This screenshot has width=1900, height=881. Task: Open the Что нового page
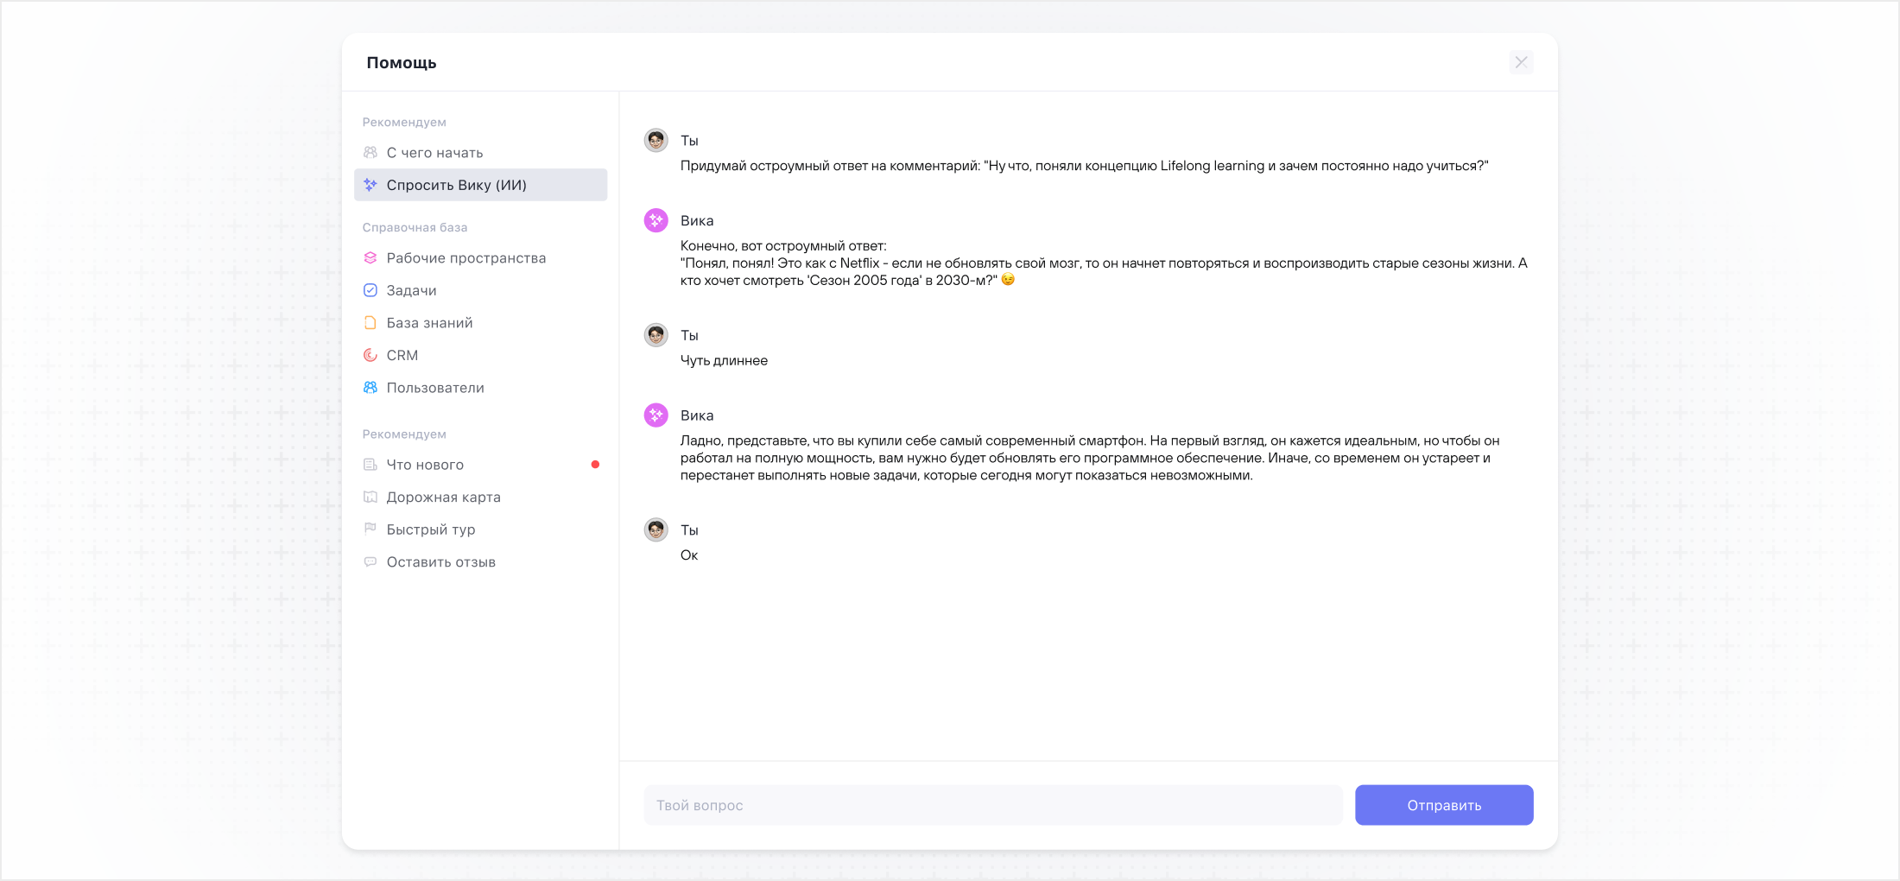tap(425, 465)
